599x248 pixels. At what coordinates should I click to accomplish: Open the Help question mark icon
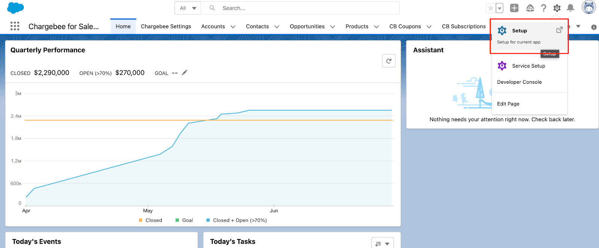544,8
